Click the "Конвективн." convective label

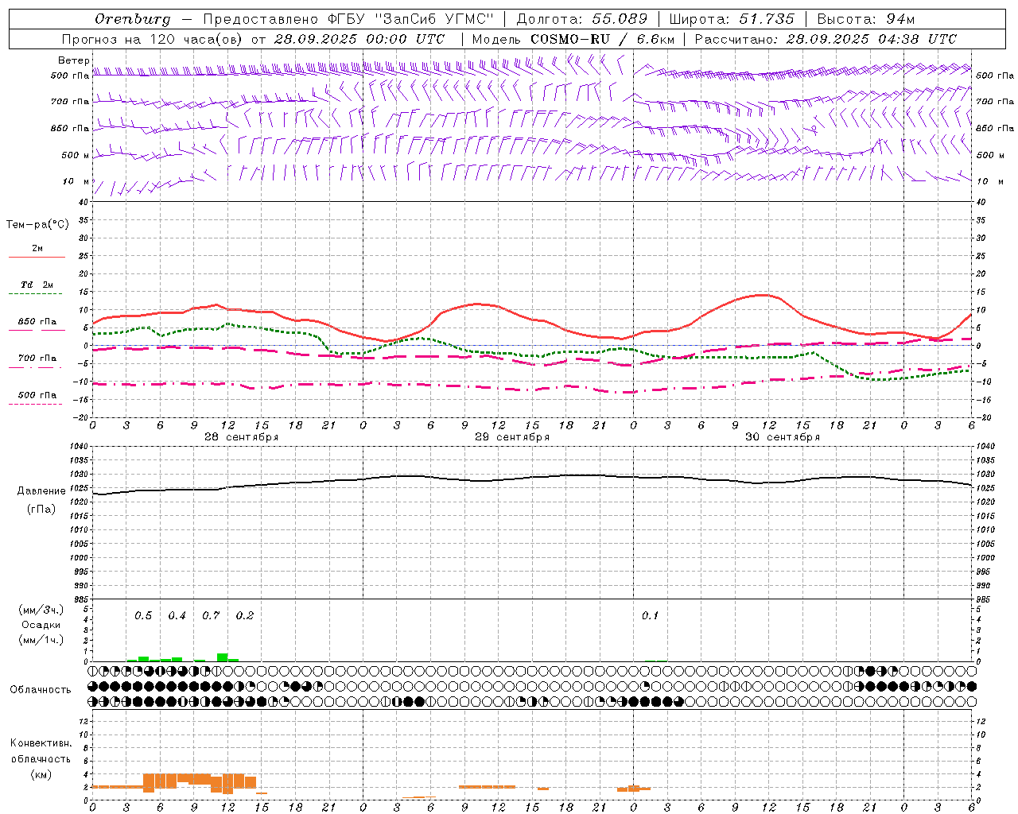pos(41,743)
